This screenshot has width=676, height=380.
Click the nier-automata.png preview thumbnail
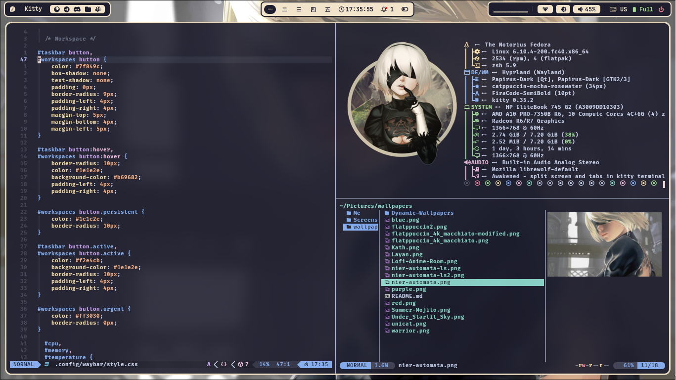click(x=604, y=244)
